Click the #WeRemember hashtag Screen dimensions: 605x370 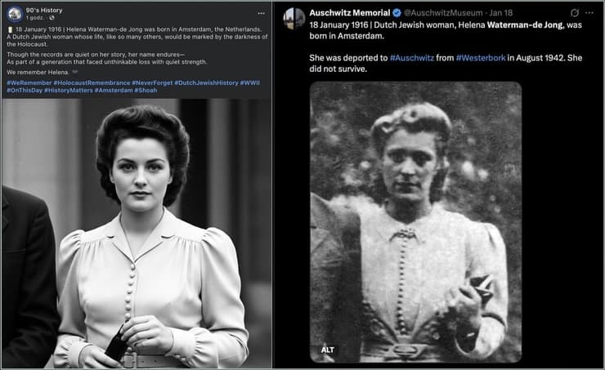[x=29, y=82]
